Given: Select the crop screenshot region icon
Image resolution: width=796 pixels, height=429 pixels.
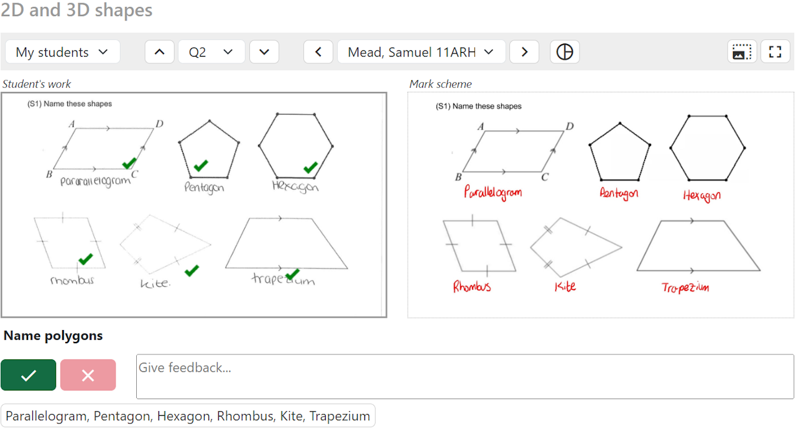Looking at the screenshot, I should coord(742,52).
